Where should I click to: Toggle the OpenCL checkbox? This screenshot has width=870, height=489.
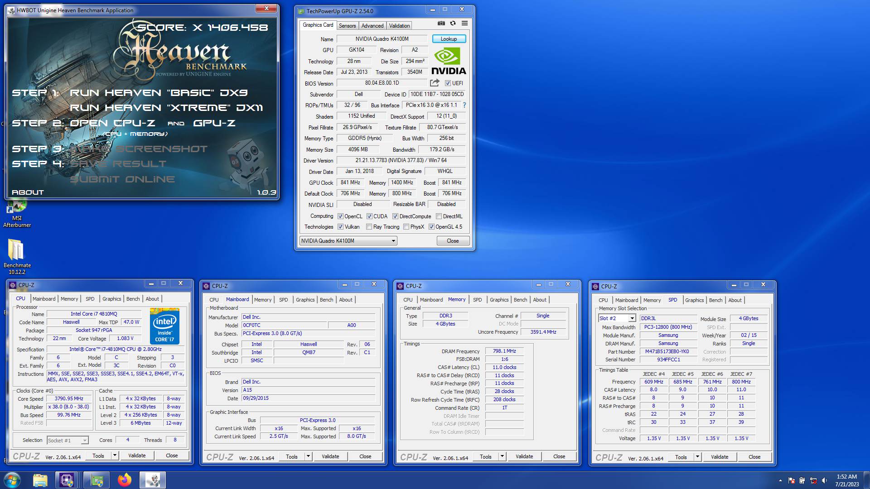click(341, 216)
